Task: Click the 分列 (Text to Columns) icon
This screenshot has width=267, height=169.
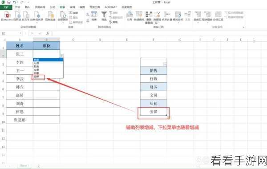Action: coord(129,16)
